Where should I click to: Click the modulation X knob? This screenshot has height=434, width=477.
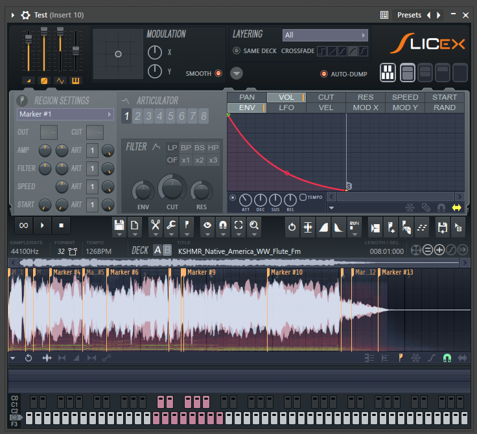(155, 52)
